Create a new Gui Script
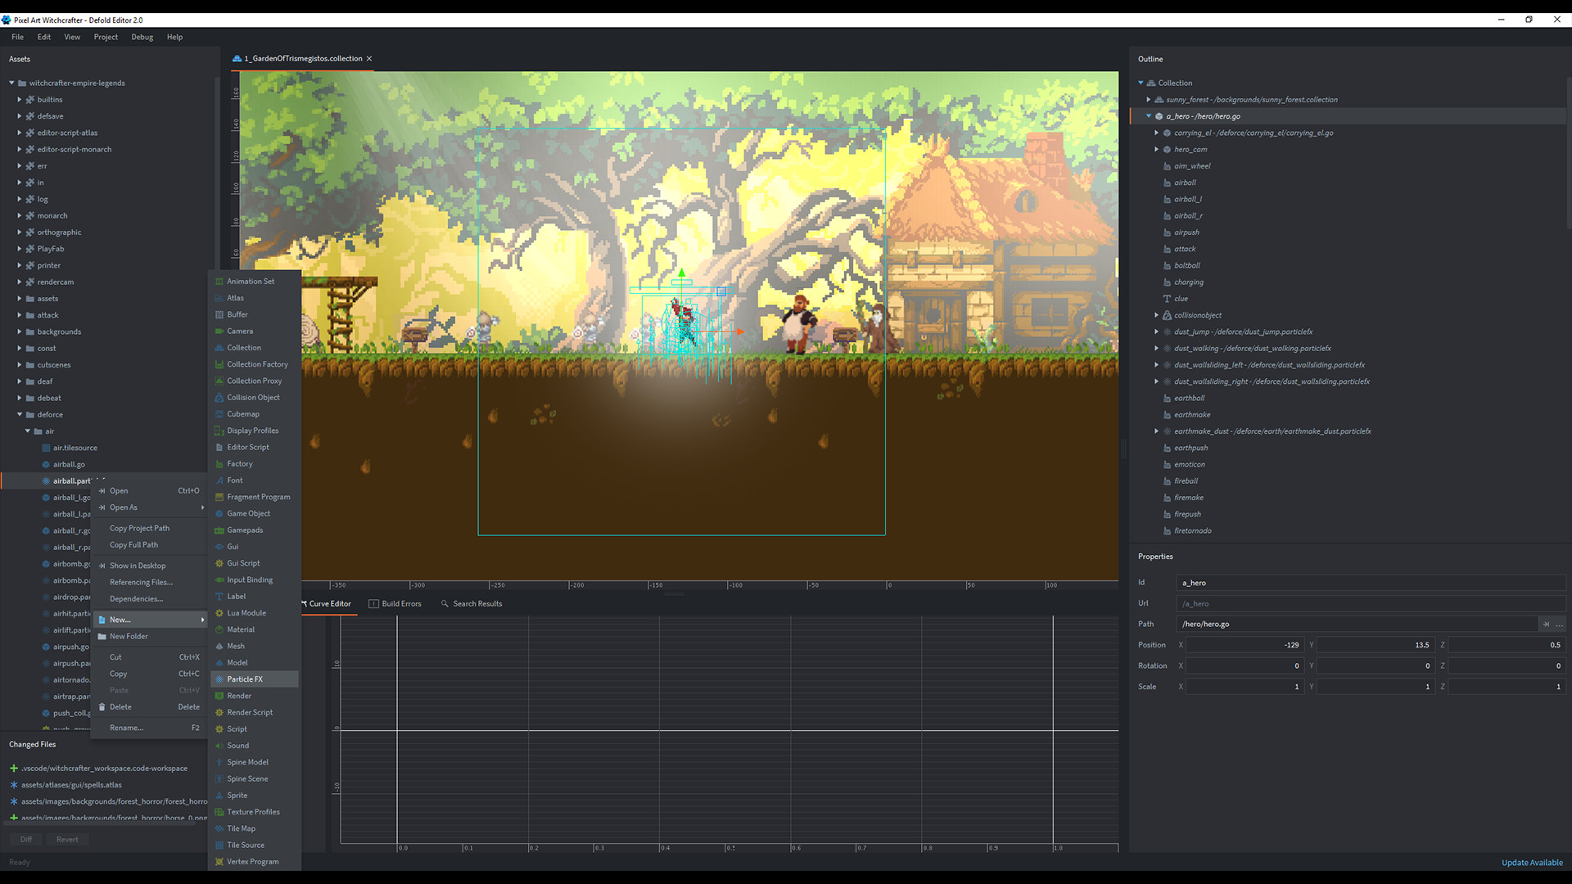 [243, 562]
